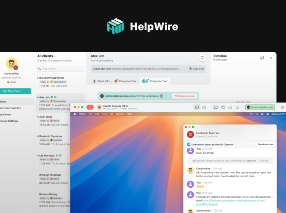Click Lily Martinez's monitor status icon
286x213 pixels.
[x=60, y=156]
